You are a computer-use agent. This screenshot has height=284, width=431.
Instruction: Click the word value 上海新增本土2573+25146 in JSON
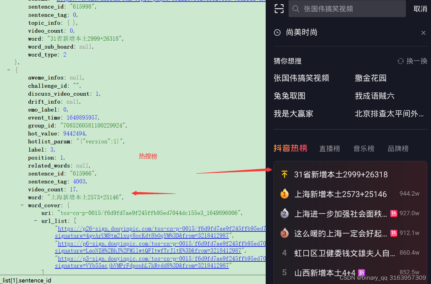(x=84, y=197)
